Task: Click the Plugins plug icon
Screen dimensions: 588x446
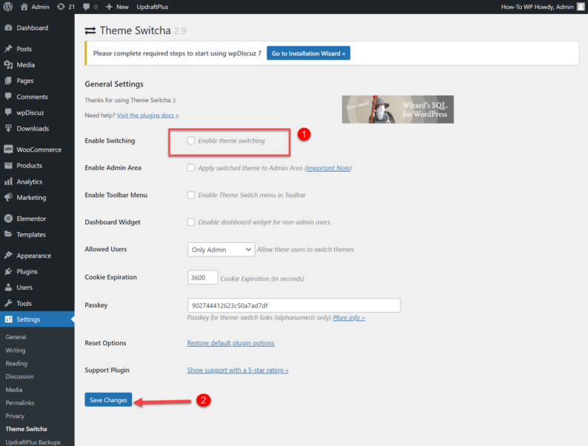Action: (x=8, y=272)
